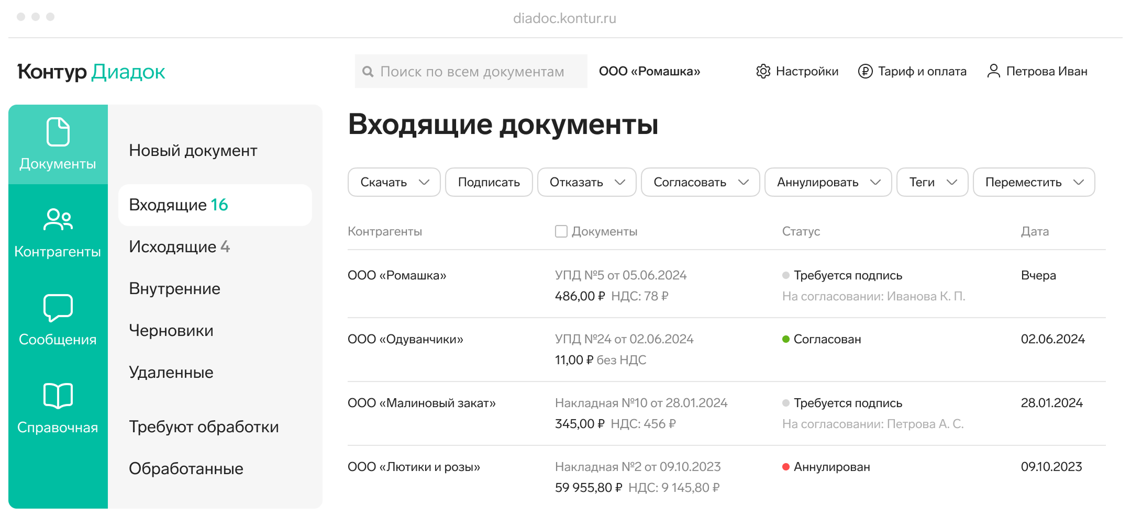The image size is (1131, 517).
Task: Click На согласовании: Иванова К. П.
Action: pyautogui.click(x=873, y=296)
